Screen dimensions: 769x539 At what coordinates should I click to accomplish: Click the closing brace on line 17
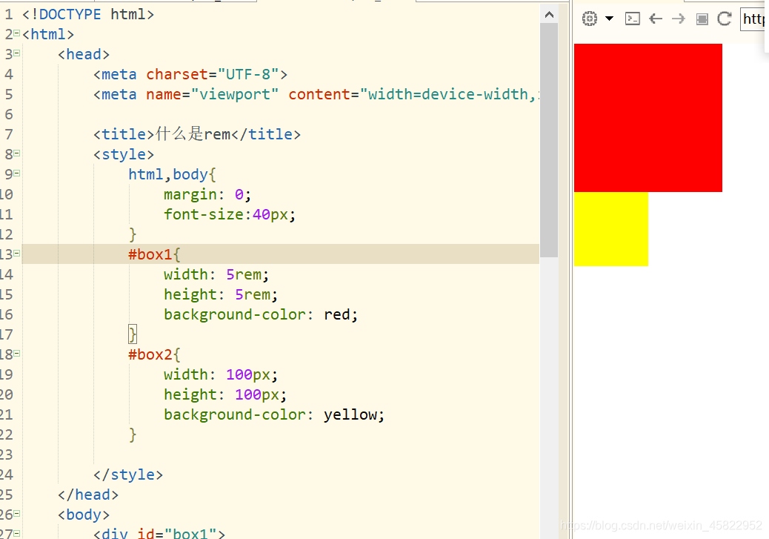(133, 334)
